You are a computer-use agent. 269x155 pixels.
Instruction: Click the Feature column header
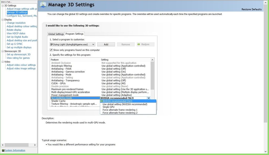pyautogui.click(x=75, y=60)
